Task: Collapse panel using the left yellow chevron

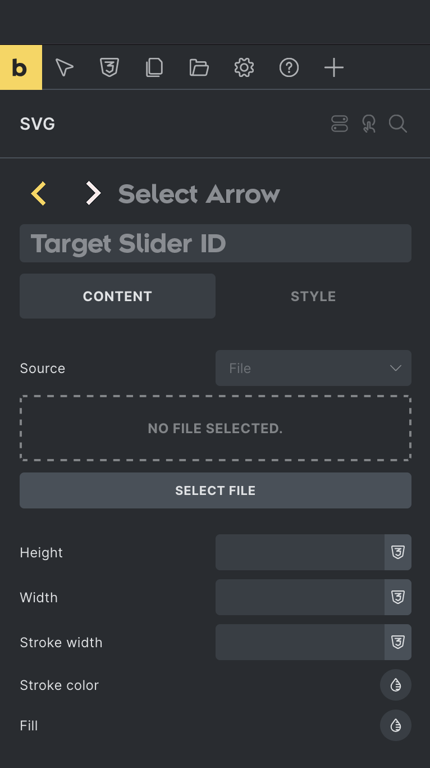Action: click(x=38, y=193)
